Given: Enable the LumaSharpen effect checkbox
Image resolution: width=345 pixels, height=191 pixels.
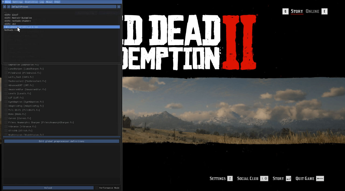Looking at the screenshot, I should point(6,69).
